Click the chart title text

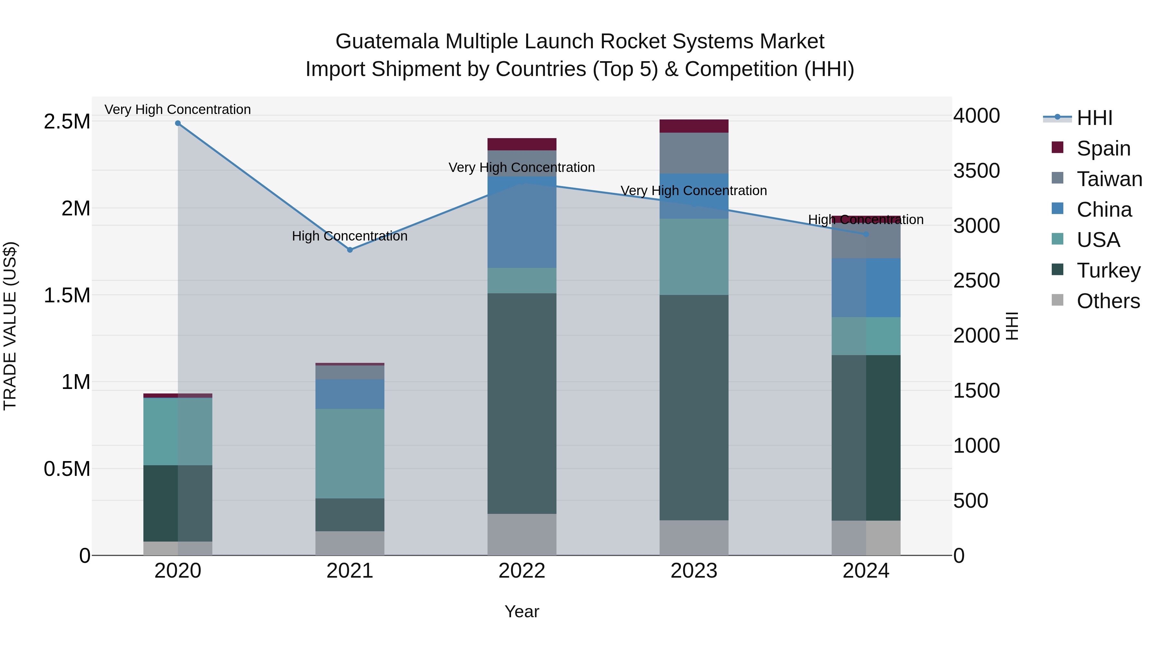[580, 55]
